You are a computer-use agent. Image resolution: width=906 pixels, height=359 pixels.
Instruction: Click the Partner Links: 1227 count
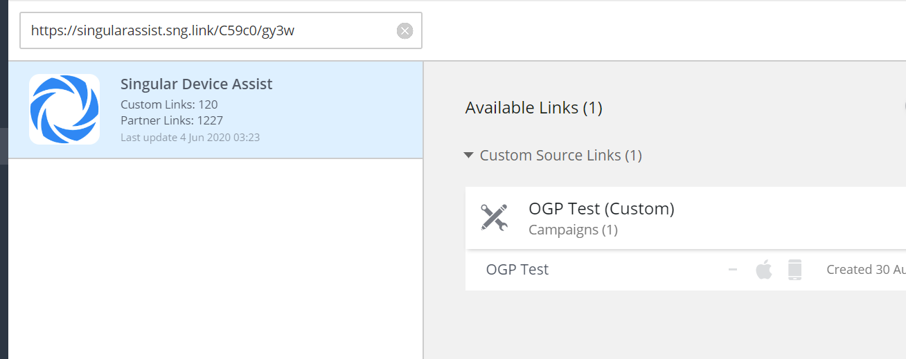pyautogui.click(x=172, y=120)
